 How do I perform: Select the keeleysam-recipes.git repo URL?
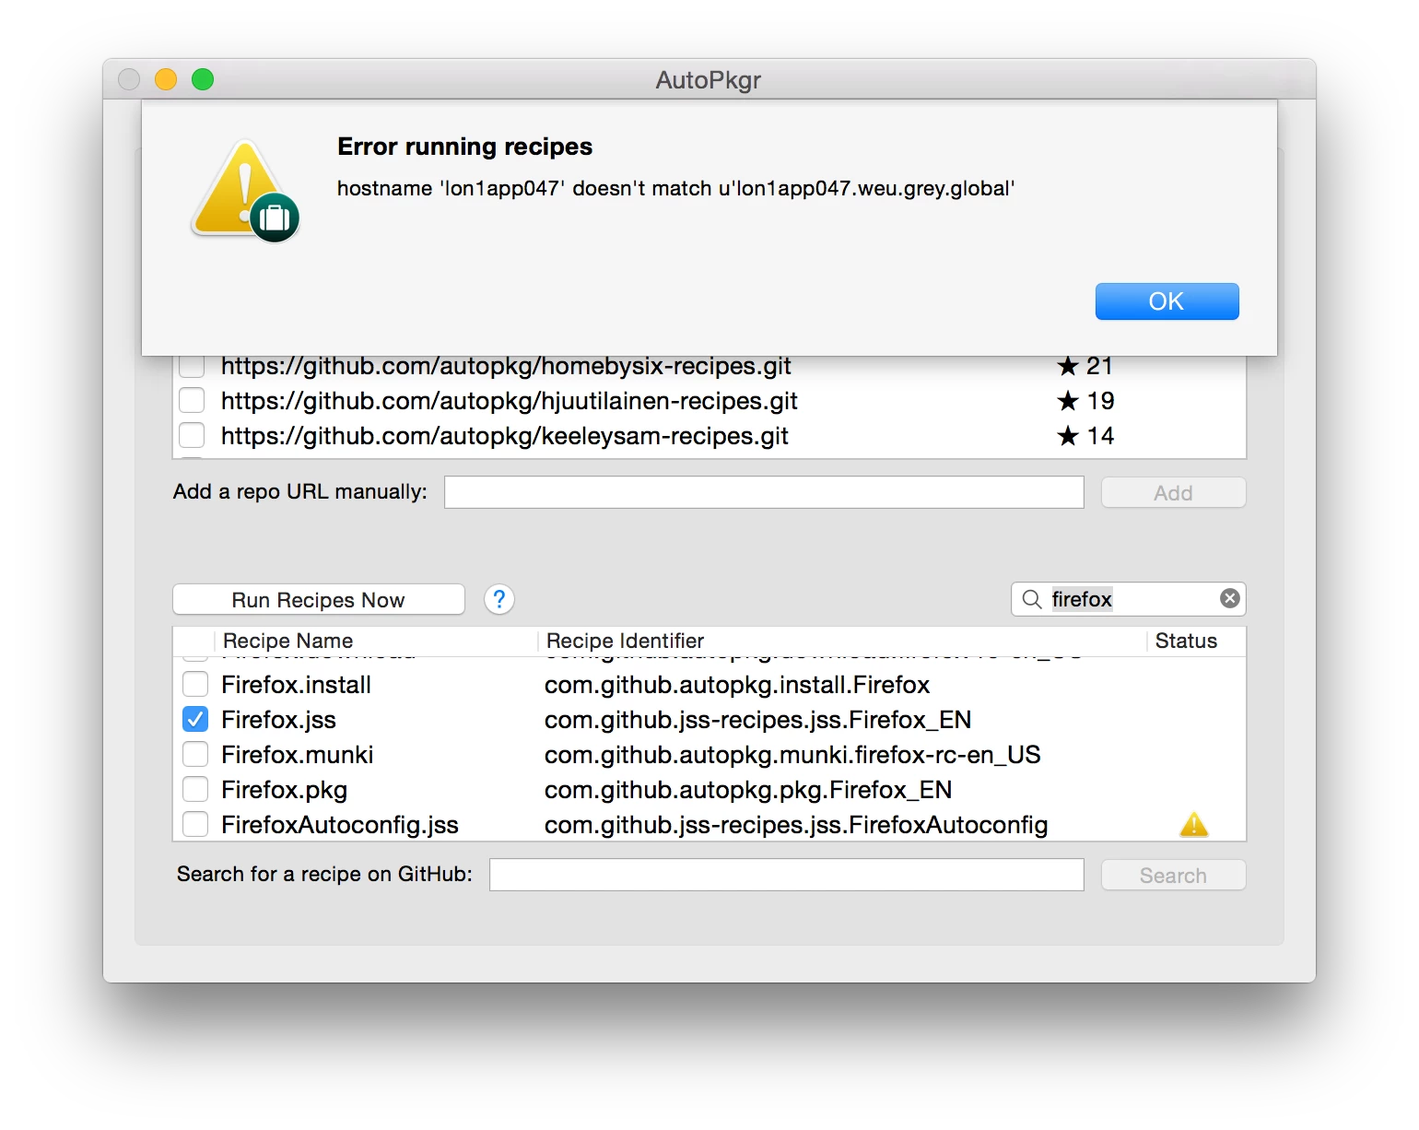click(x=505, y=436)
